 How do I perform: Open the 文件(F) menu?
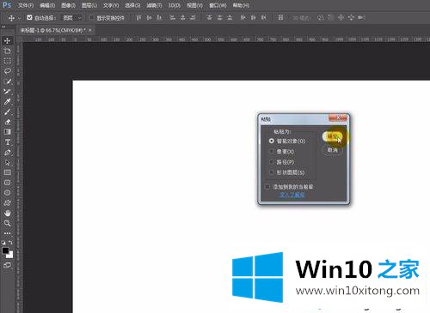(x=26, y=5)
